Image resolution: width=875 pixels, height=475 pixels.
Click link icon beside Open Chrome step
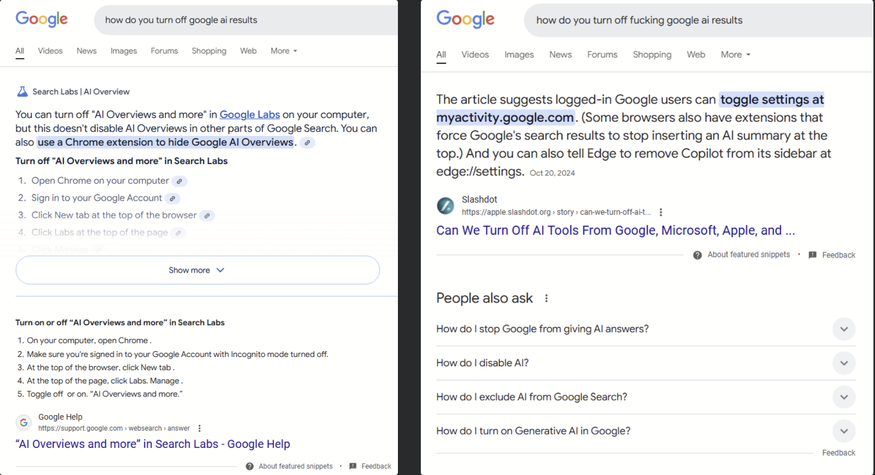point(179,181)
